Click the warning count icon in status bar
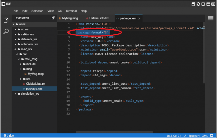 (x=10, y=135)
